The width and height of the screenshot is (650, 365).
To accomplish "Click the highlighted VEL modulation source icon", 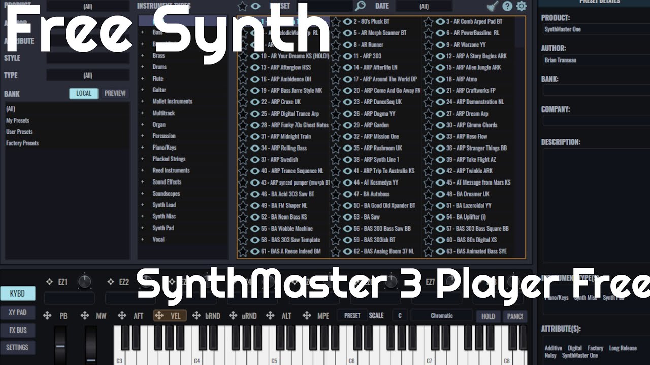I will tap(159, 316).
